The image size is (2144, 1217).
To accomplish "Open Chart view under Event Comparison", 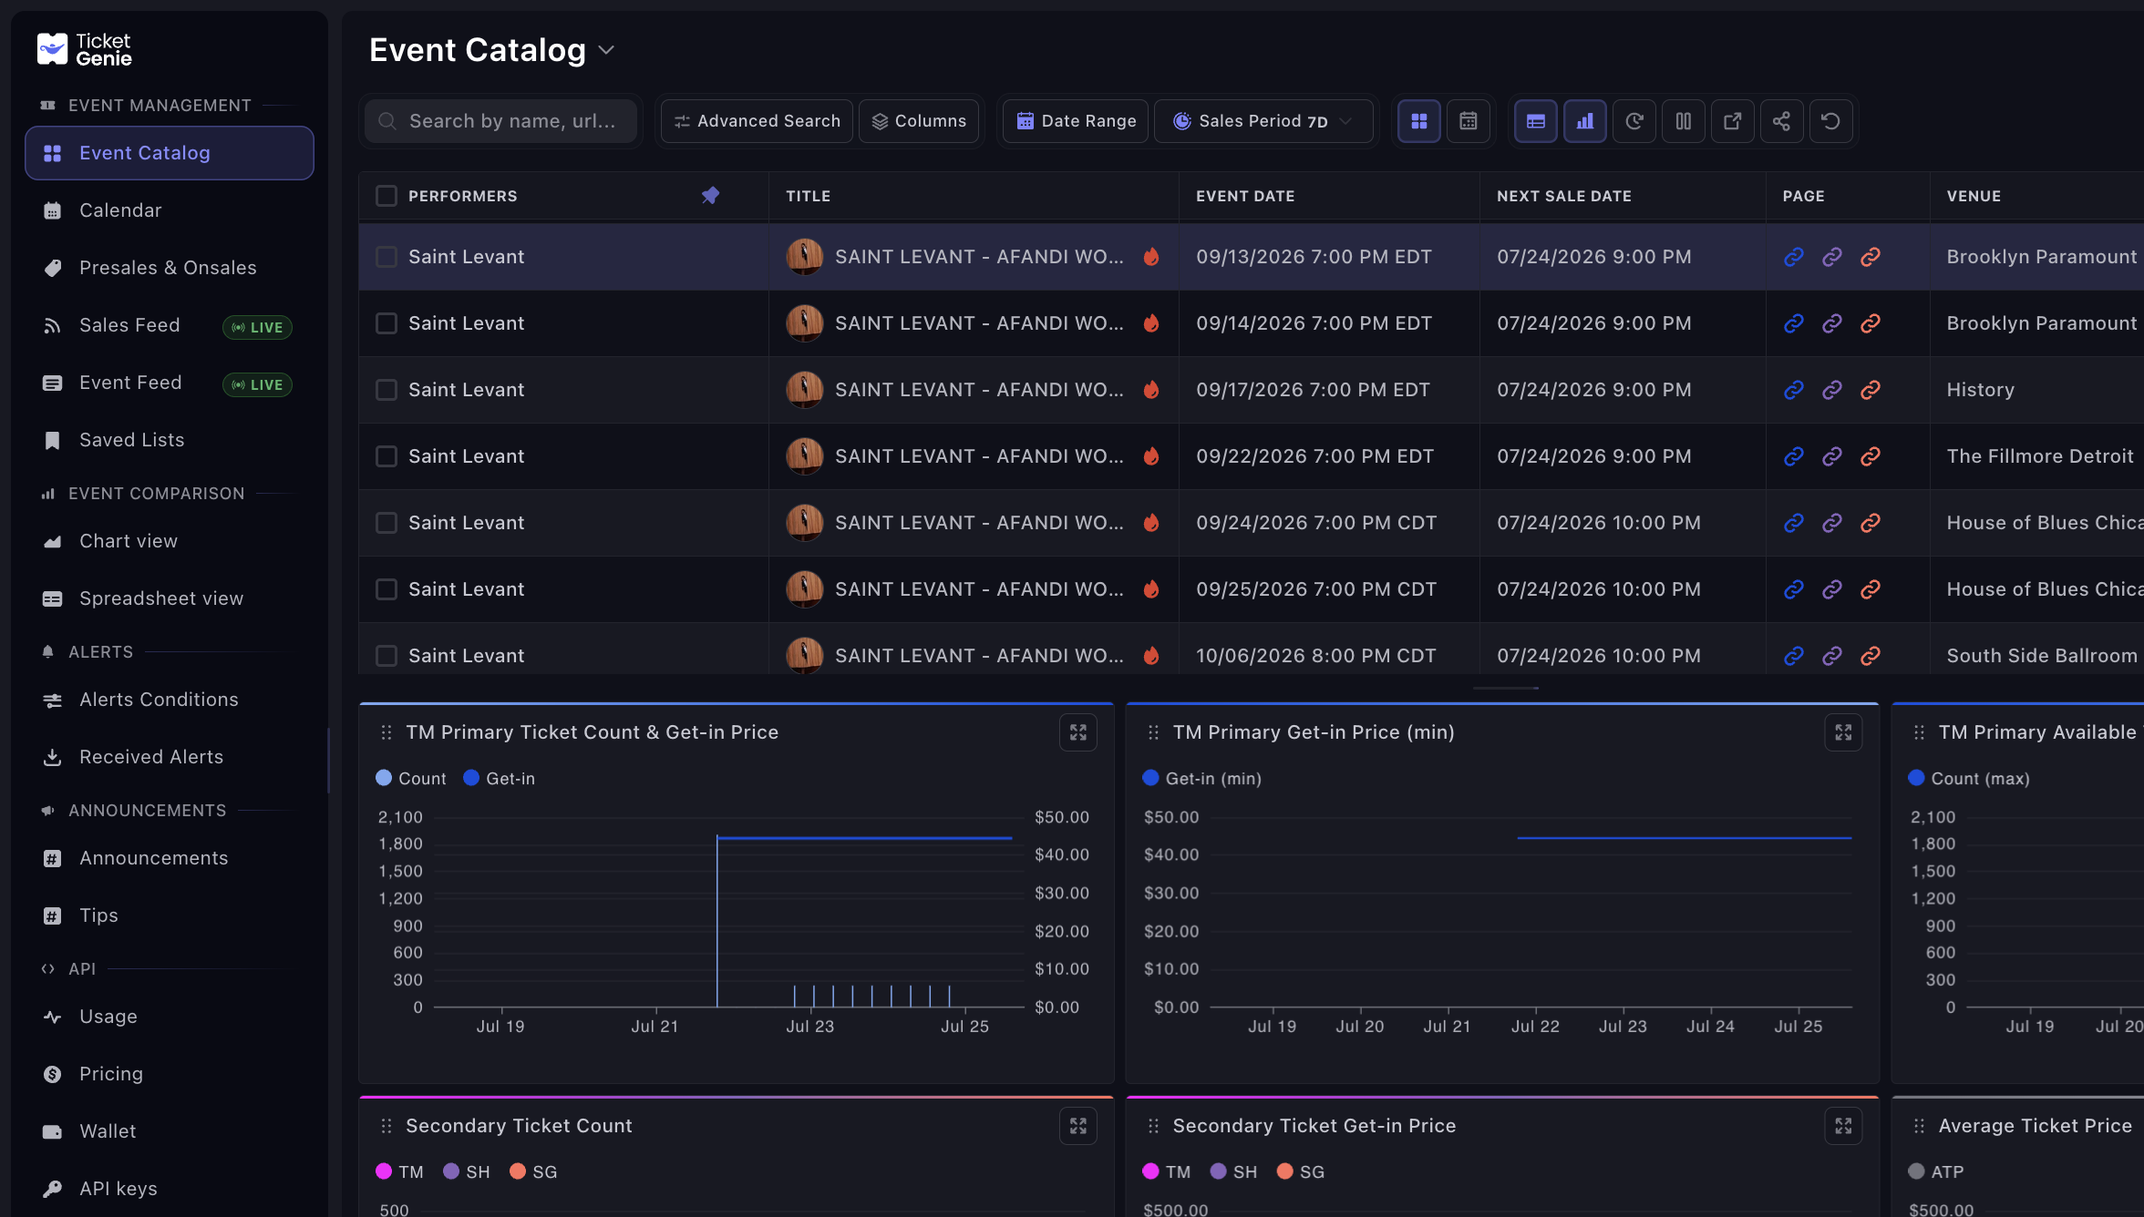I will point(170,541).
